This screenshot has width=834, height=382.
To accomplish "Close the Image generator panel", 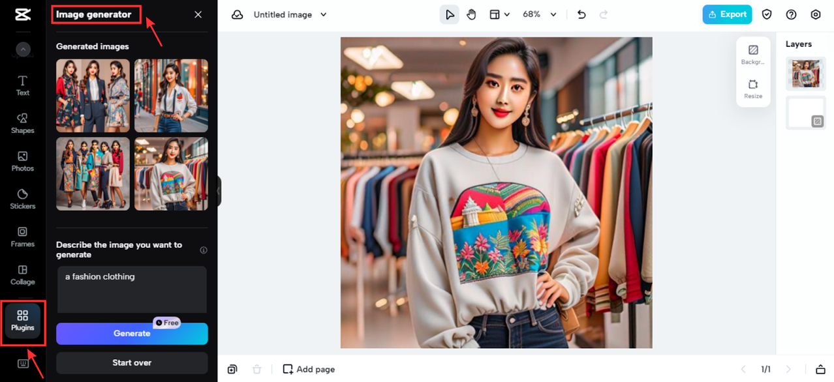I will click(x=198, y=14).
